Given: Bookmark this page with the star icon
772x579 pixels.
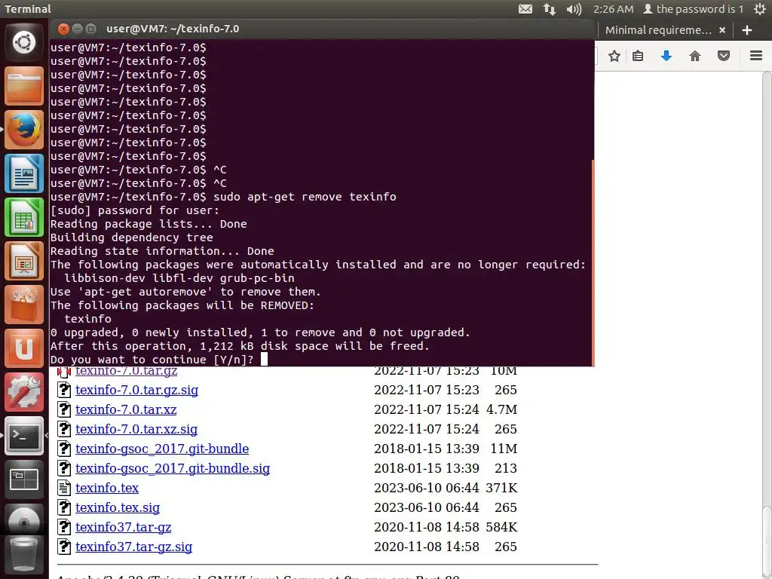Looking at the screenshot, I should click(x=614, y=56).
